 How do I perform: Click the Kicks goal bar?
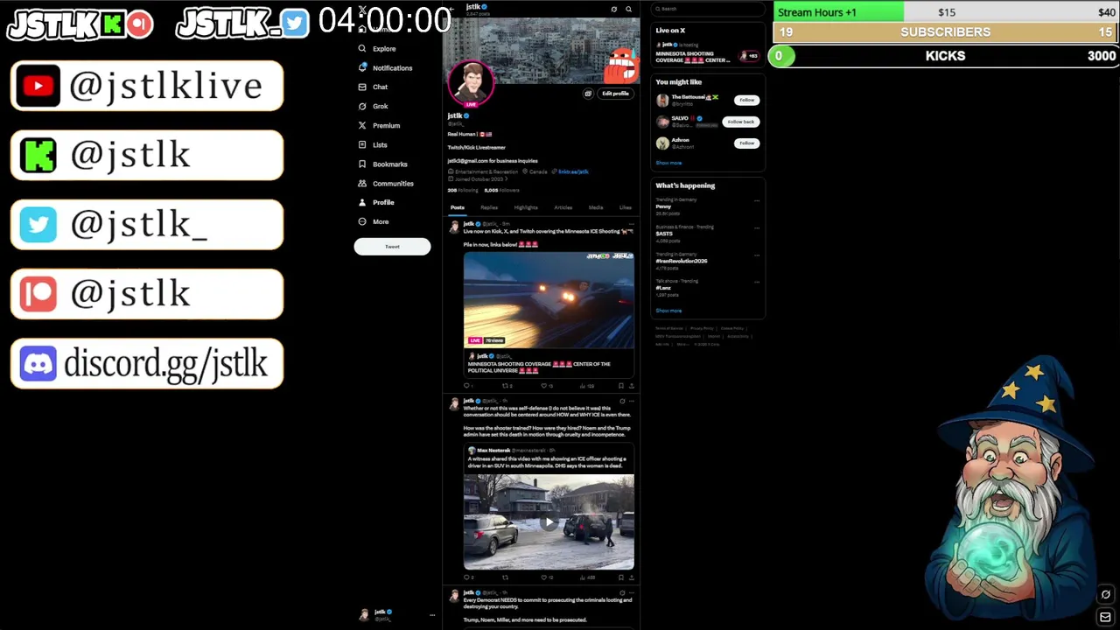coord(943,56)
